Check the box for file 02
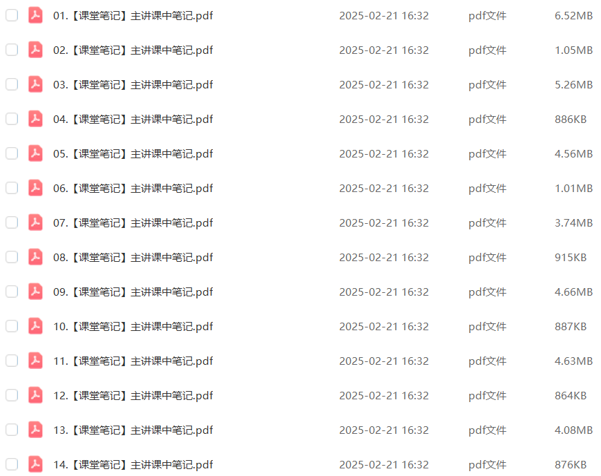This screenshot has height=476, width=601. (x=12, y=50)
